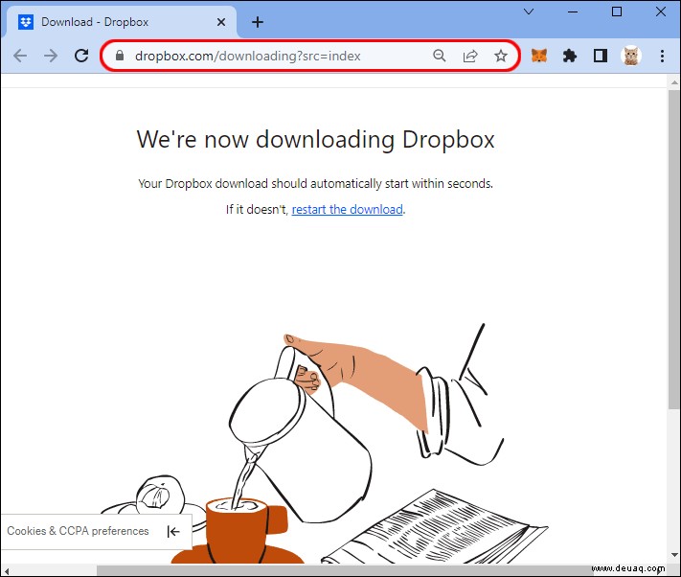Toggle the browser side panel icon
Viewport: 681px width, 577px height.
click(x=601, y=56)
